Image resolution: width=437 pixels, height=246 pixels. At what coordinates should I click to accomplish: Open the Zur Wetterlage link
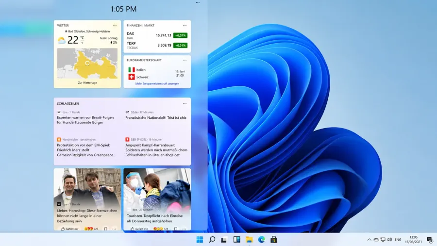pos(87,83)
